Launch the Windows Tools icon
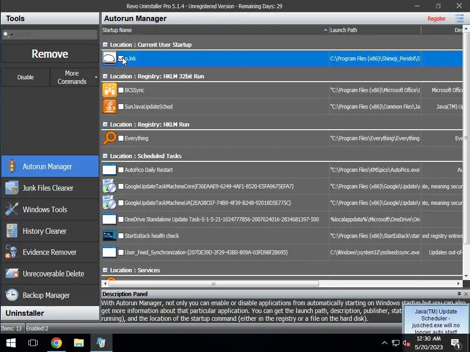470x352 pixels. coord(11,209)
